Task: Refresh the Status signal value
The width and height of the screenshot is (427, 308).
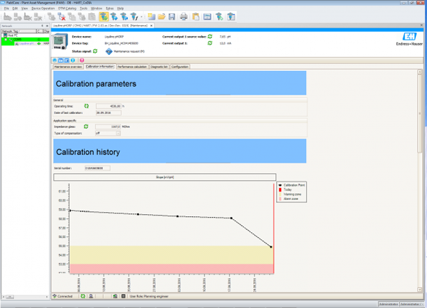Action: pyautogui.click(x=95, y=51)
